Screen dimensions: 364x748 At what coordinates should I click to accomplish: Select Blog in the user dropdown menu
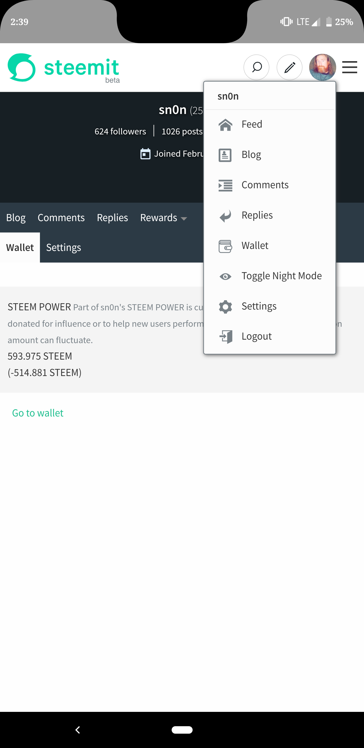[x=270, y=155]
